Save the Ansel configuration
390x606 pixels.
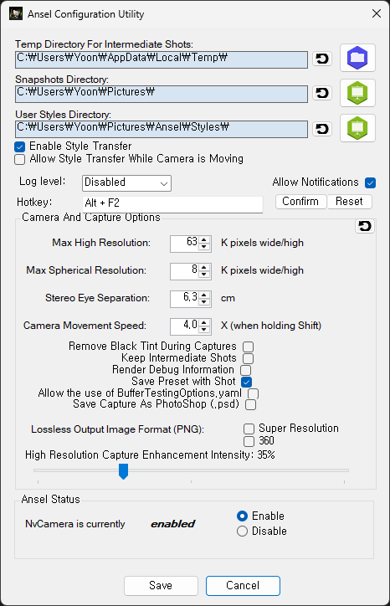tap(161, 586)
